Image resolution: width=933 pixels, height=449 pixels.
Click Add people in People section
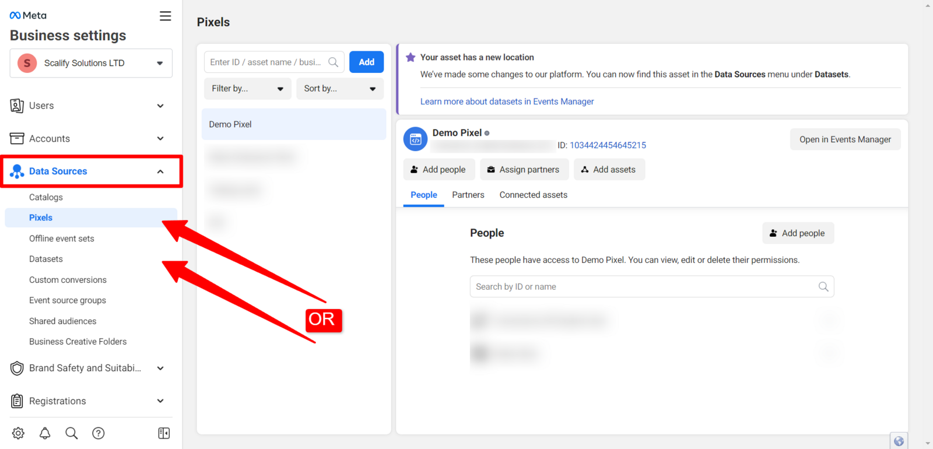[798, 233]
